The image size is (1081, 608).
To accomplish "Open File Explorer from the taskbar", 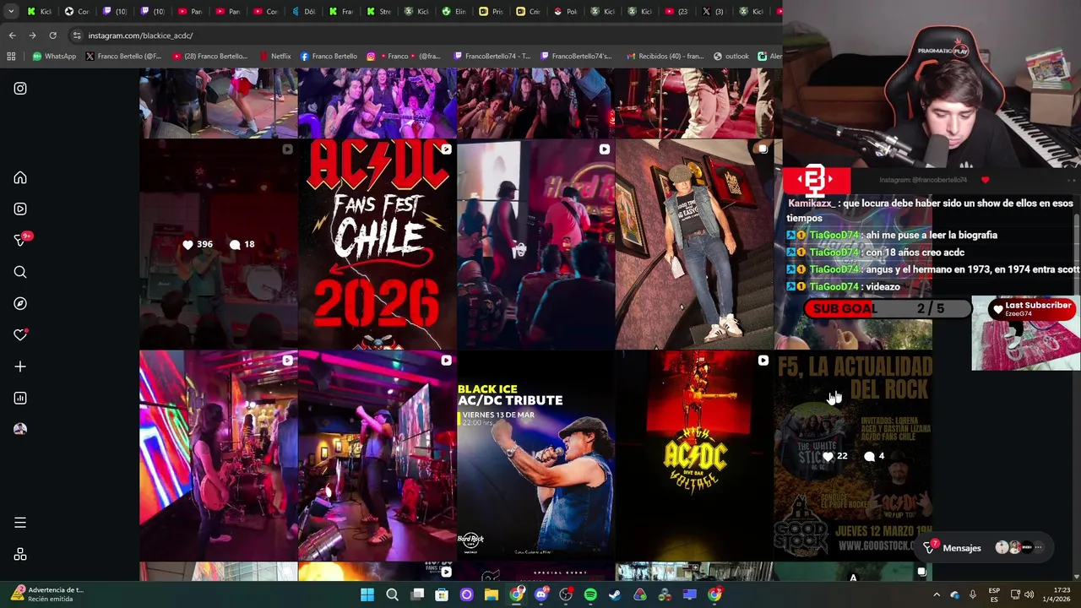I will 491,594.
